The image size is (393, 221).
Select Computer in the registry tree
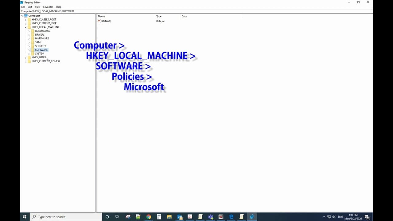34,16
